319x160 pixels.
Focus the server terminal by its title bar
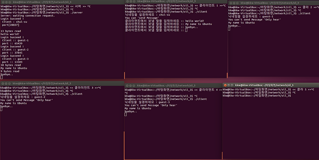pos(62,2)
